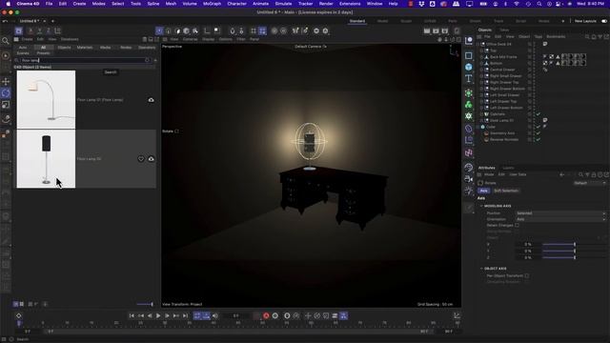Click the Play Forwards button in timeline

(158, 315)
